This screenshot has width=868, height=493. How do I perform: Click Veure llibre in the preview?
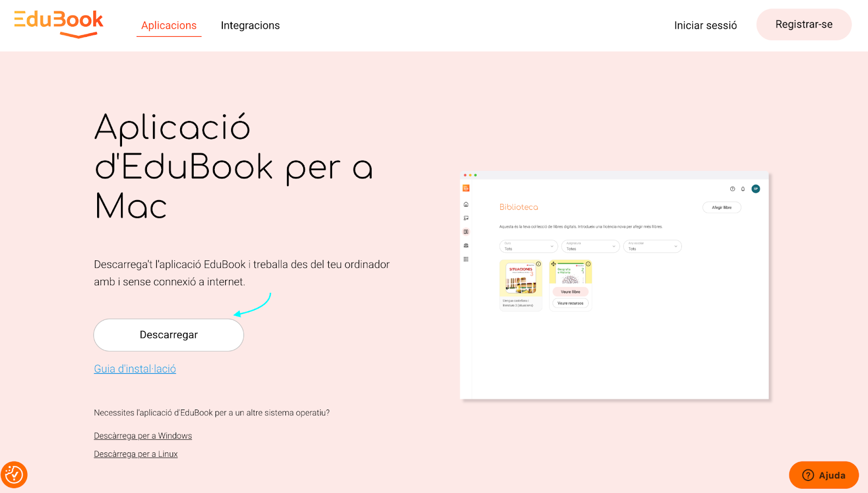570,292
